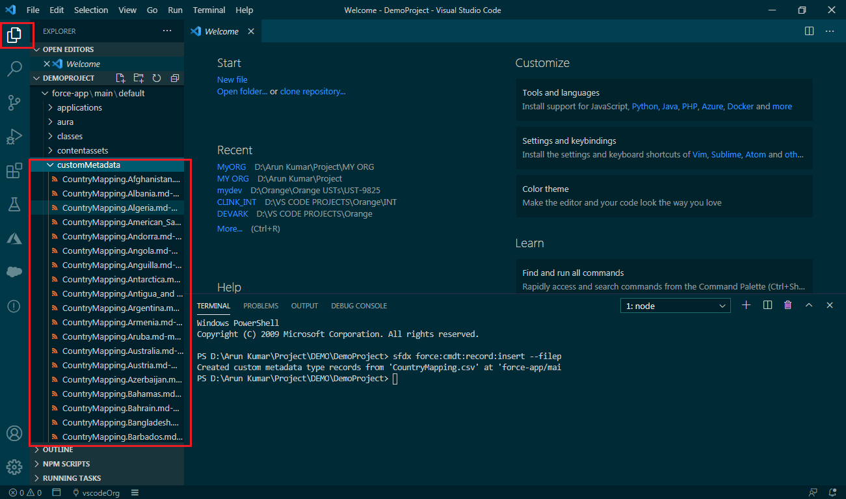Screen dimensions: 846x499
Task: Open the Test beaker view
Action: 14,204
